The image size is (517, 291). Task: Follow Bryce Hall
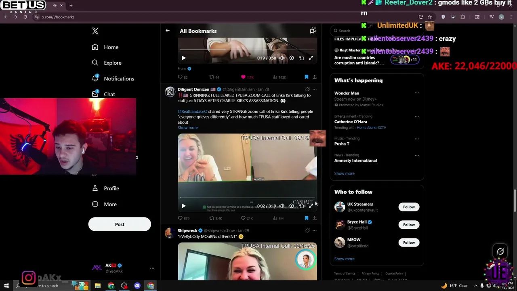coord(409,225)
